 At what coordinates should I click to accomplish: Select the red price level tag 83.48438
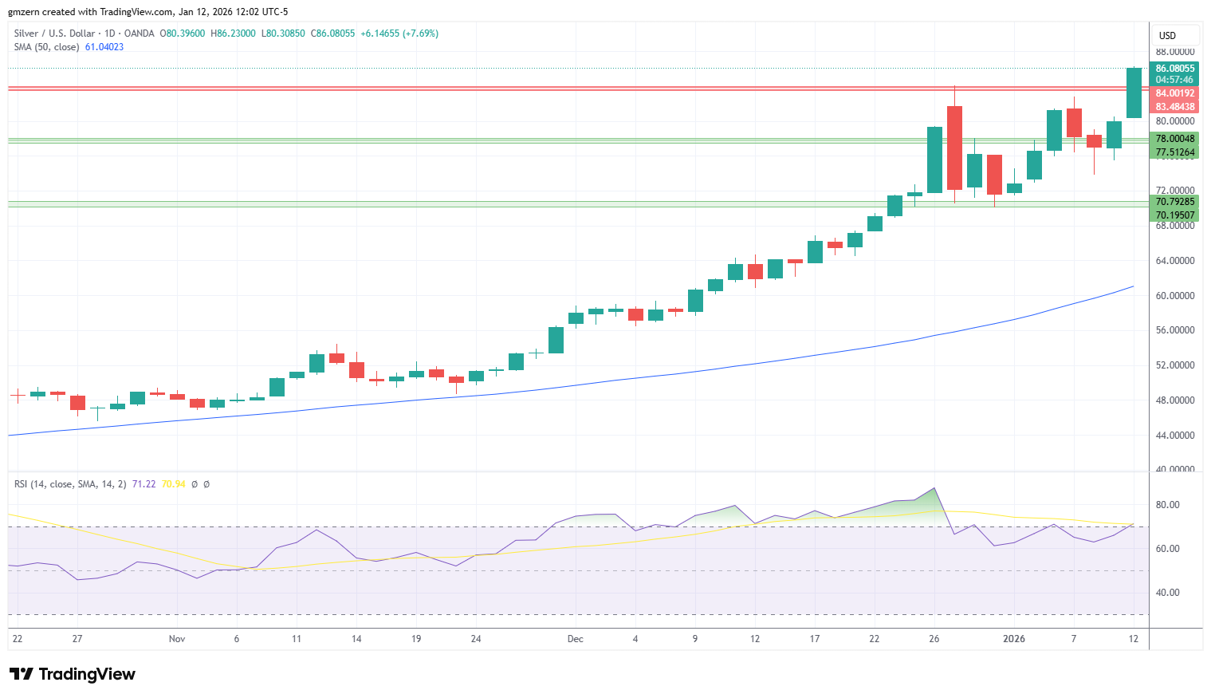[1174, 107]
